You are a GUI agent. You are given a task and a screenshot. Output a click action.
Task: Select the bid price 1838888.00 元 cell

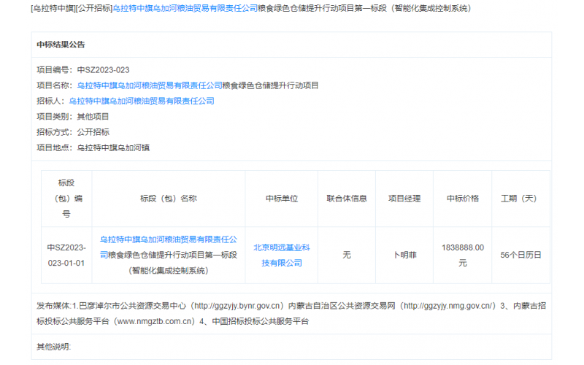462,255
